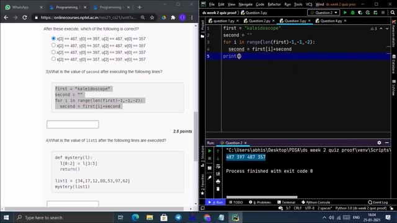This screenshot has width=397, height=223.
Task: Stop process button in Run panel sidebar
Action: tap(210, 159)
